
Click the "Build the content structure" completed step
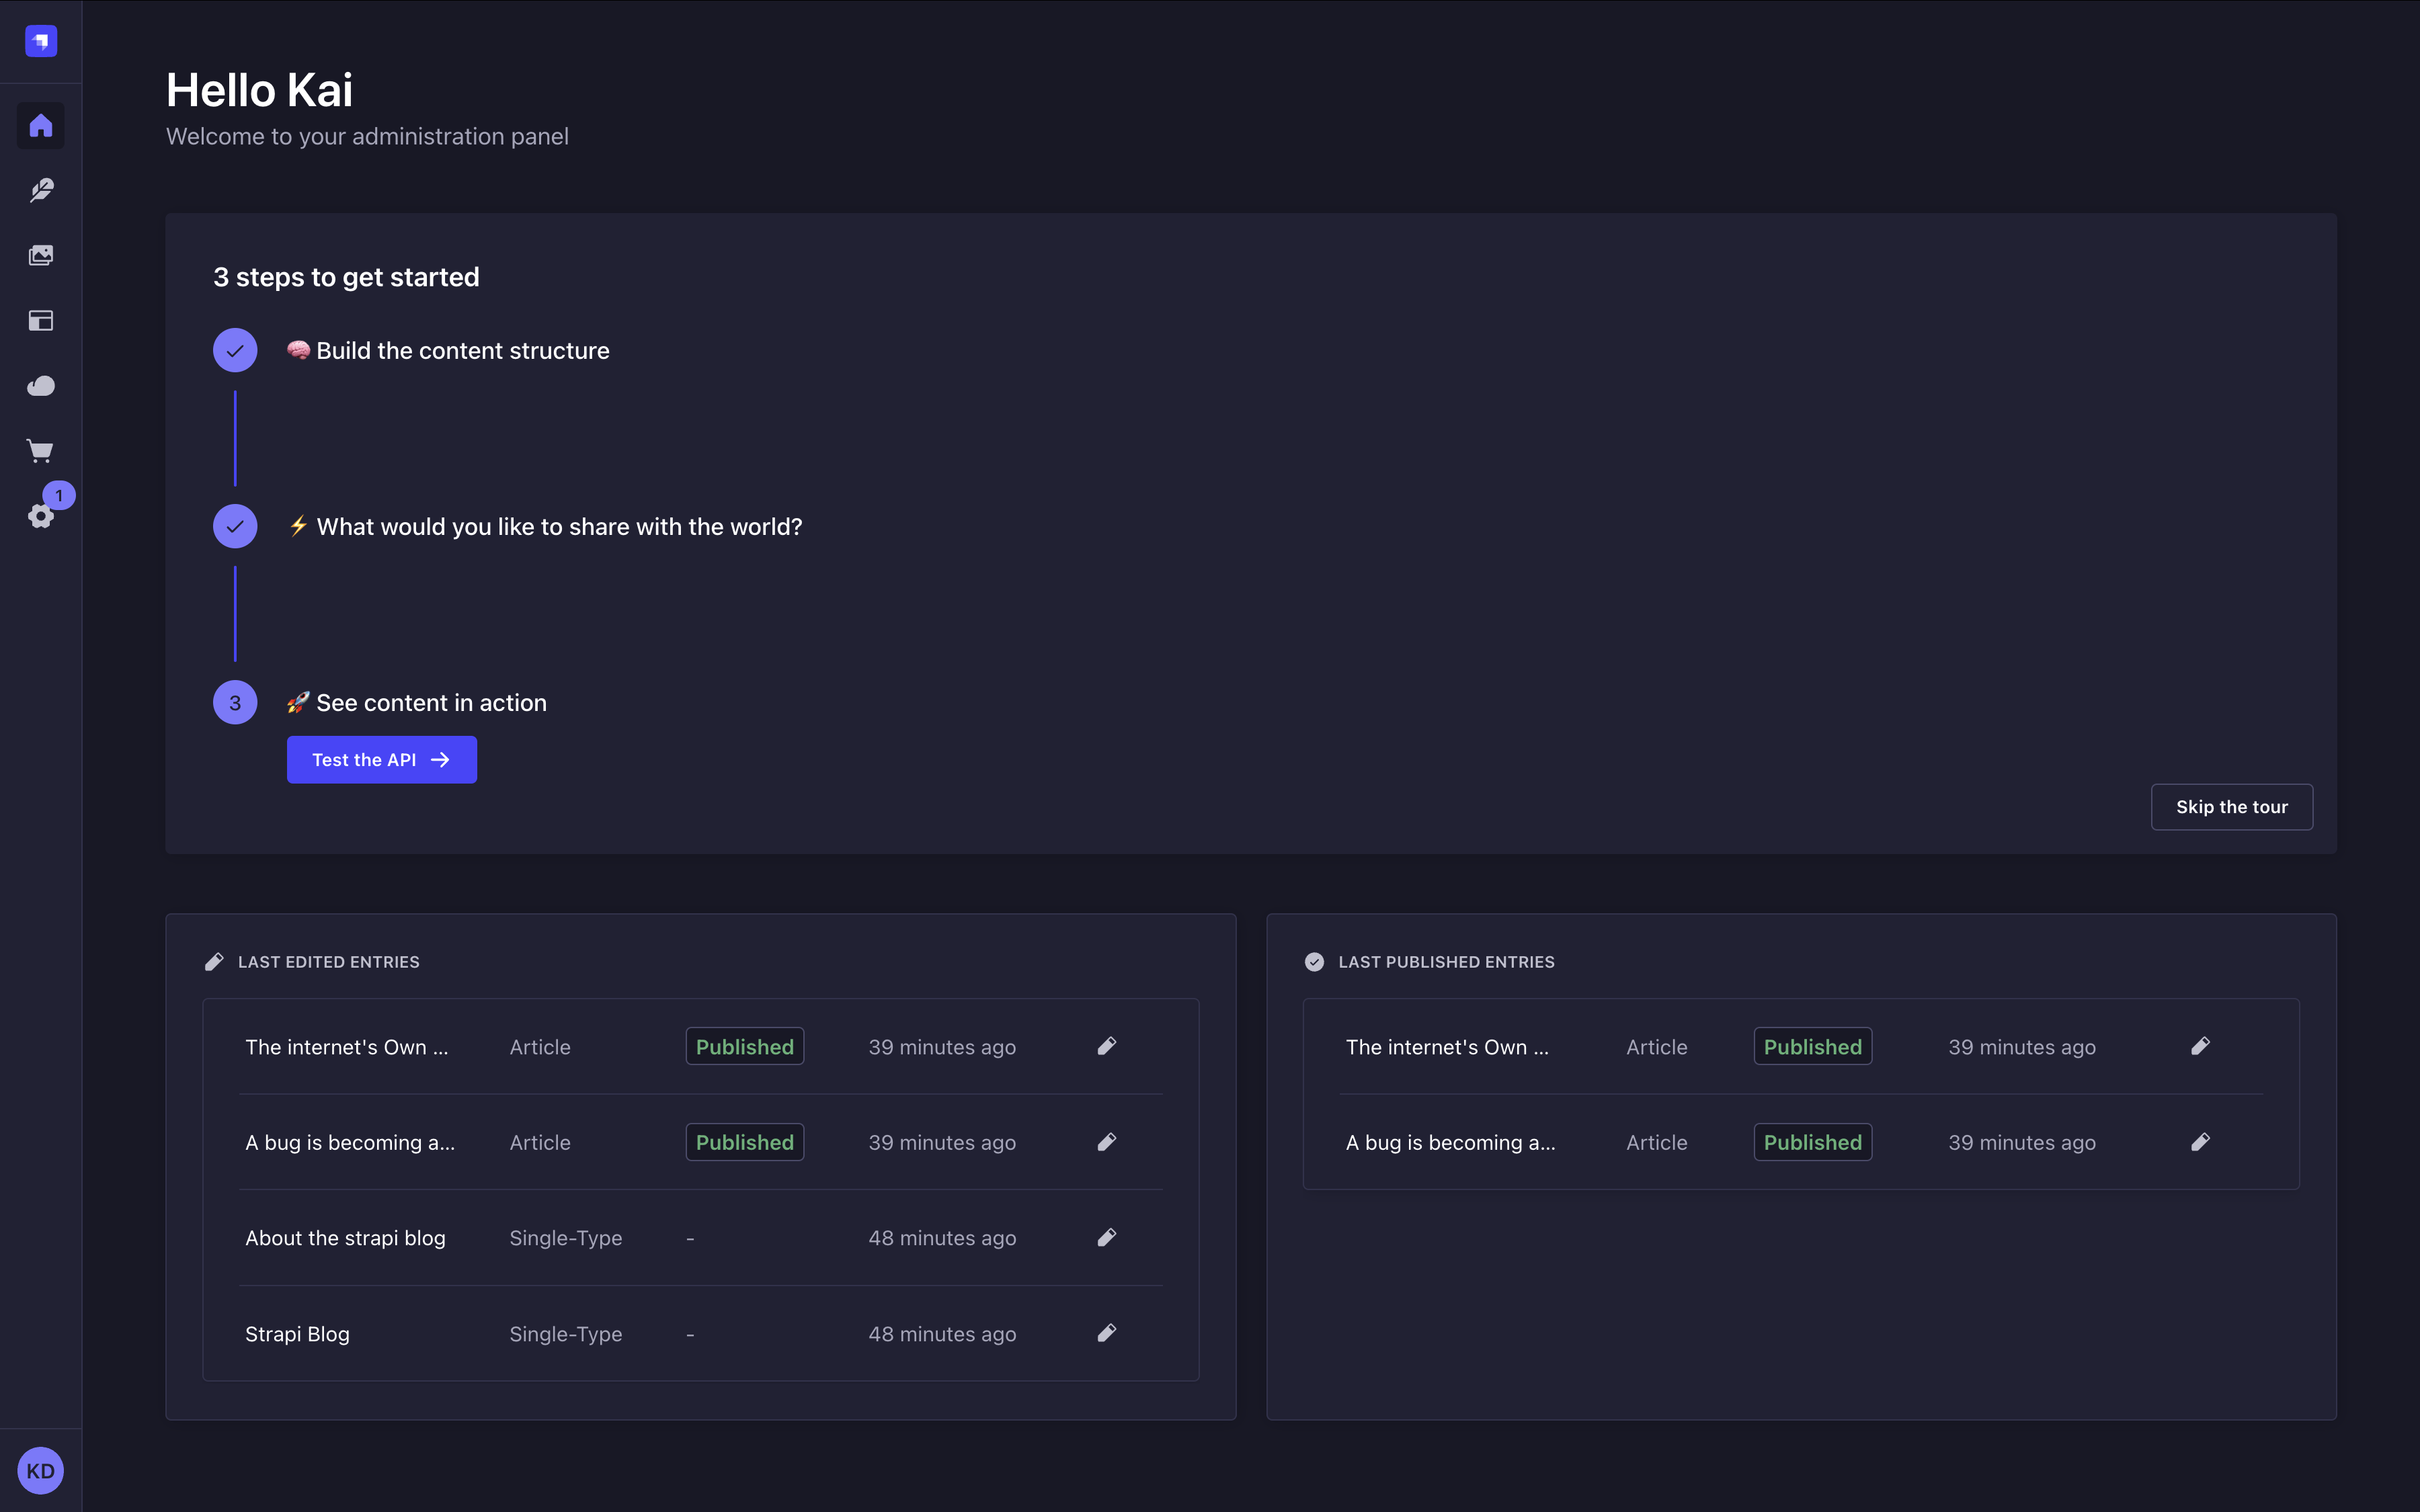coord(447,350)
